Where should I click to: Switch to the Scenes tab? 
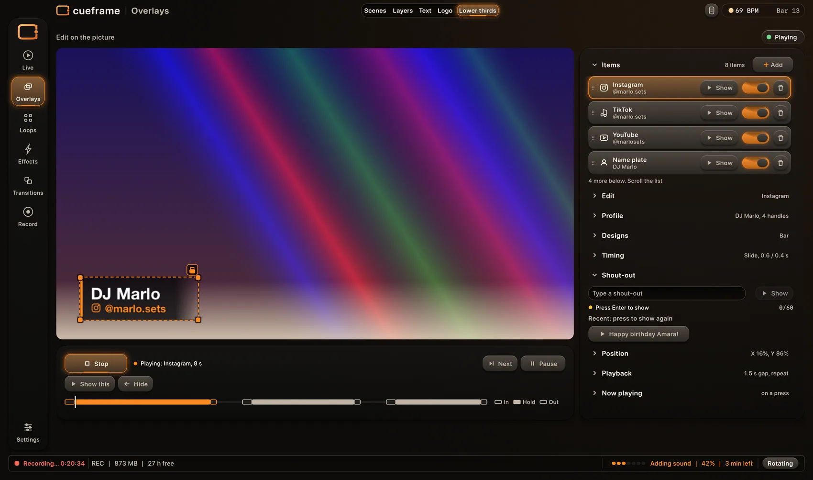(375, 11)
